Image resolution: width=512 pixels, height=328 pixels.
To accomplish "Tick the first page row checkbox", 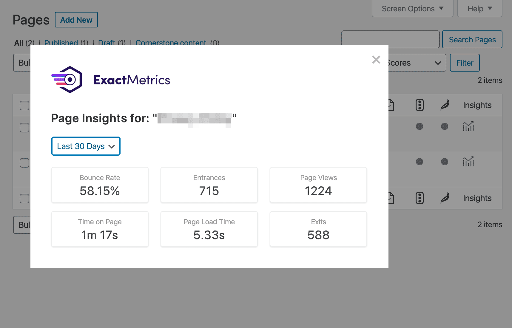I will pyautogui.click(x=24, y=128).
